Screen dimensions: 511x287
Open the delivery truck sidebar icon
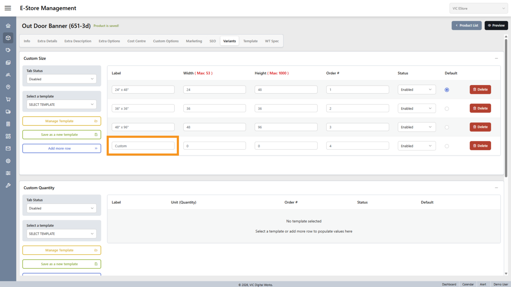[x=8, y=112]
